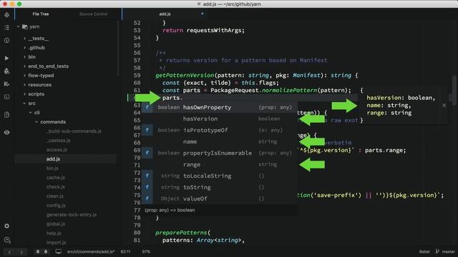Open settings with the gear icon
The image size is (458, 257).
[x=6, y=226]
